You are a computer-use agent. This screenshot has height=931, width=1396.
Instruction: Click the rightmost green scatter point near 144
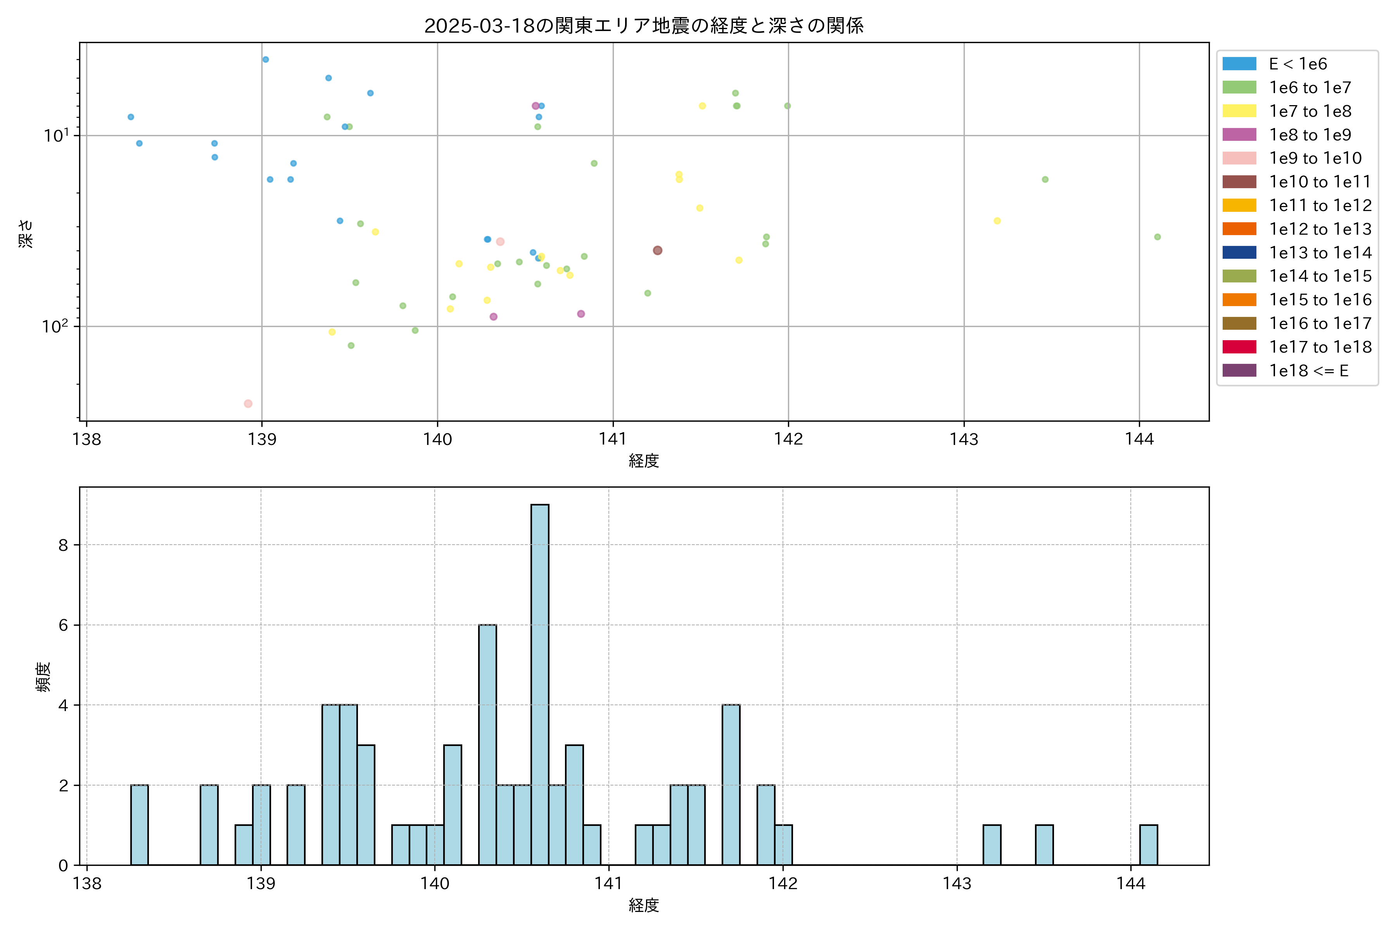coord(1157,237)
